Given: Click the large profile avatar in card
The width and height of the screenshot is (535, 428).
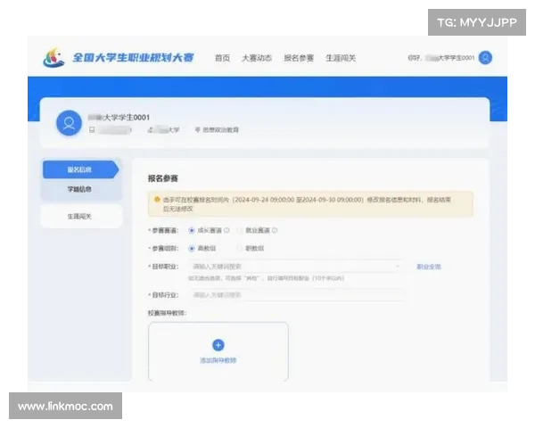Looking at the screenshot, I should pyautogui.click(x=69, y=123).
